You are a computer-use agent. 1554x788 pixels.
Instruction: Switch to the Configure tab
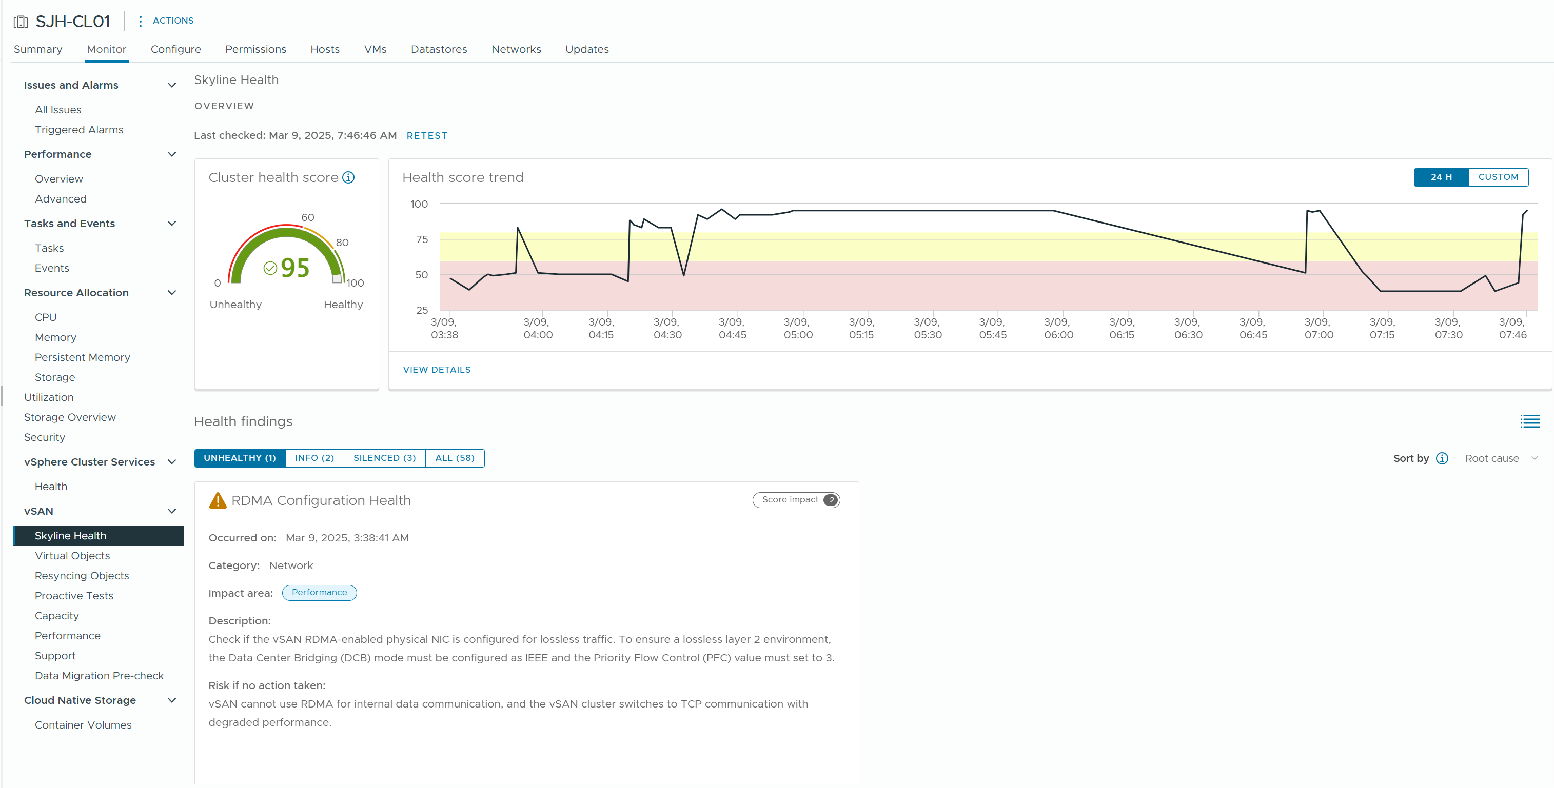(x=175, y=49)
